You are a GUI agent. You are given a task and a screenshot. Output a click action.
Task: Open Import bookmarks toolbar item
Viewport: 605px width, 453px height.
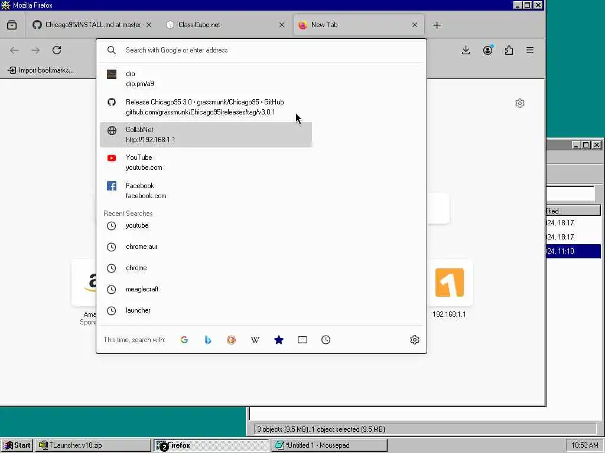pyautogui.click(x=41, y=70)
